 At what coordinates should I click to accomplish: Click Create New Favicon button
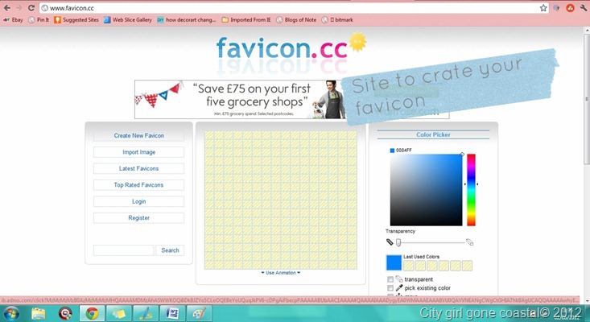(138, 135)
